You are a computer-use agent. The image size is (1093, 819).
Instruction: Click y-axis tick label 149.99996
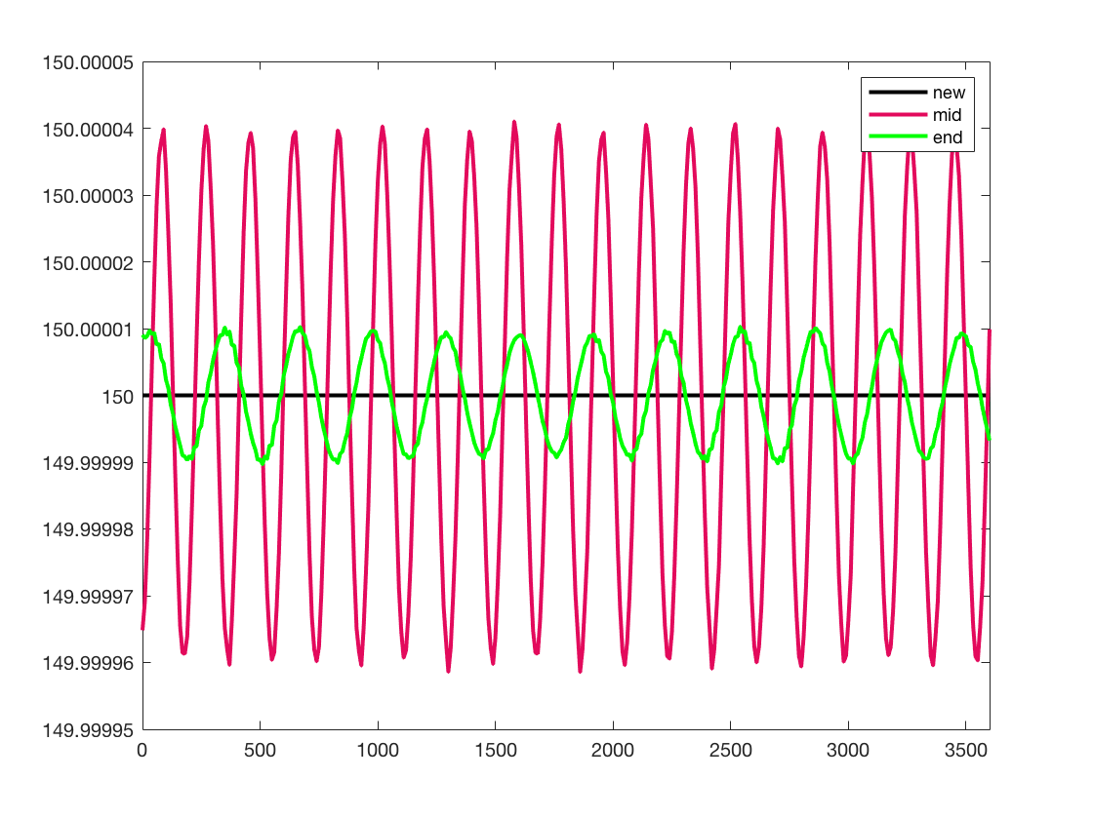(88, 663)
